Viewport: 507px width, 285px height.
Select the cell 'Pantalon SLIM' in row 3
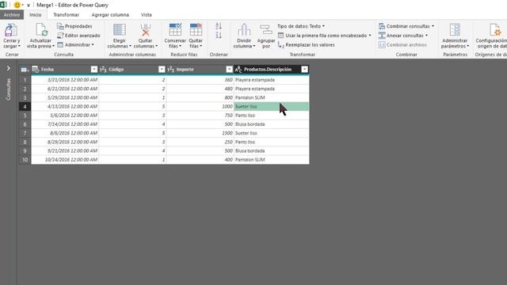pyautogui.click(x=271, y=97)
